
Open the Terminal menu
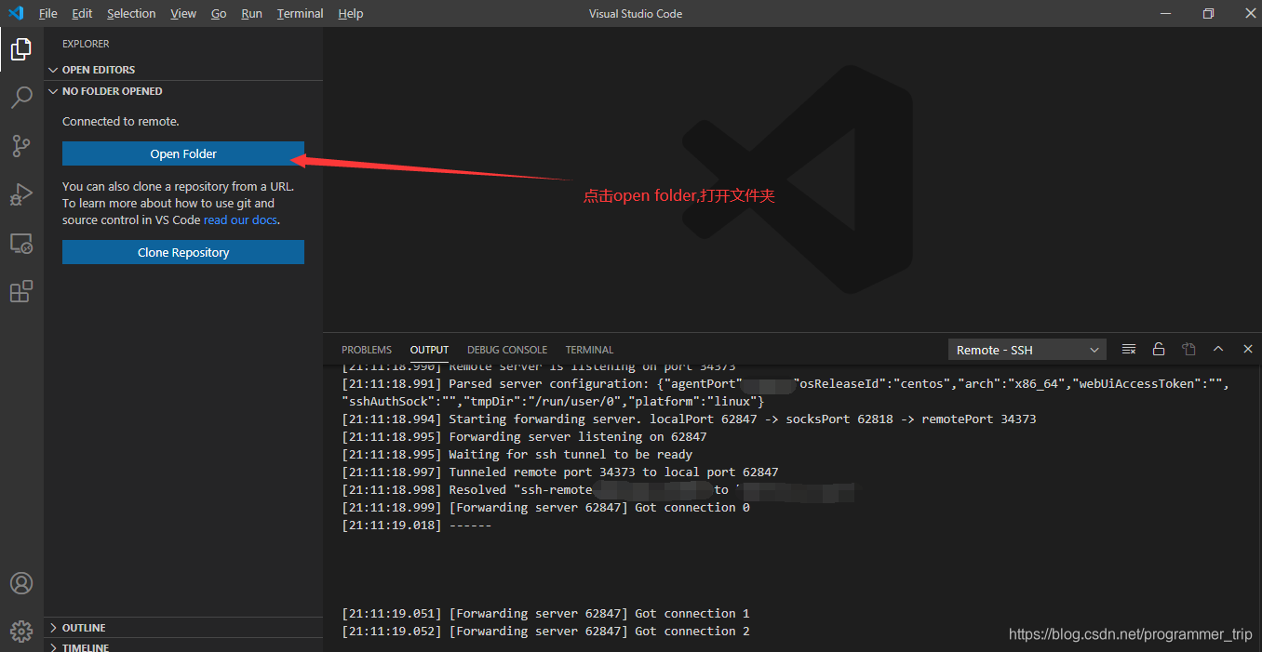coord(300,14)
